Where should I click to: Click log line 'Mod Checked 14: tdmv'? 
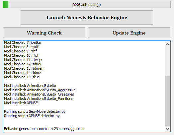pos(22,73)
